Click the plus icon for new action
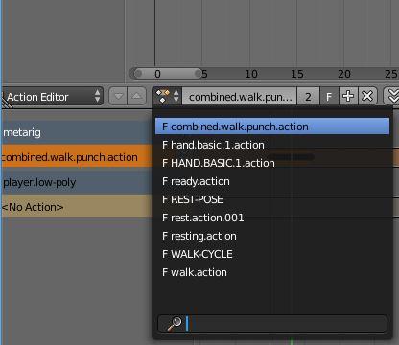The image size is (399, 345). (x=348, y=96)
